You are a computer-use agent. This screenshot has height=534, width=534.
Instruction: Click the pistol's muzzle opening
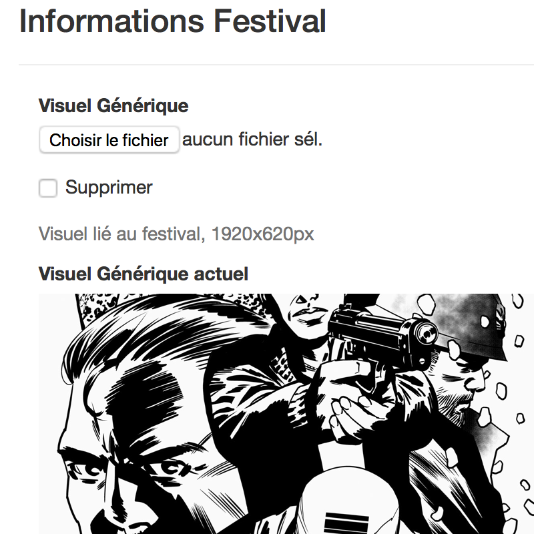click(426, 334)
